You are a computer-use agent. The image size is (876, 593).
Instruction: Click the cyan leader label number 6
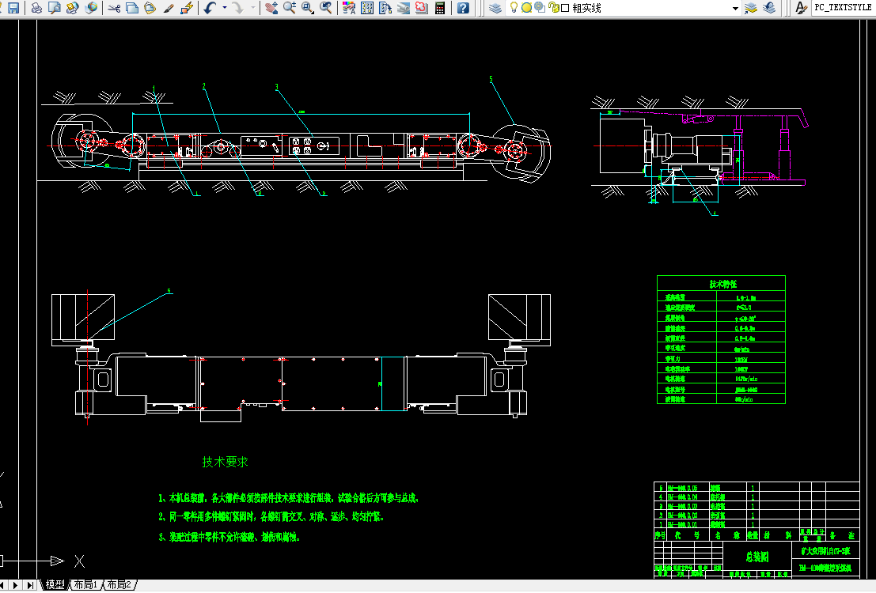[169, 291]
